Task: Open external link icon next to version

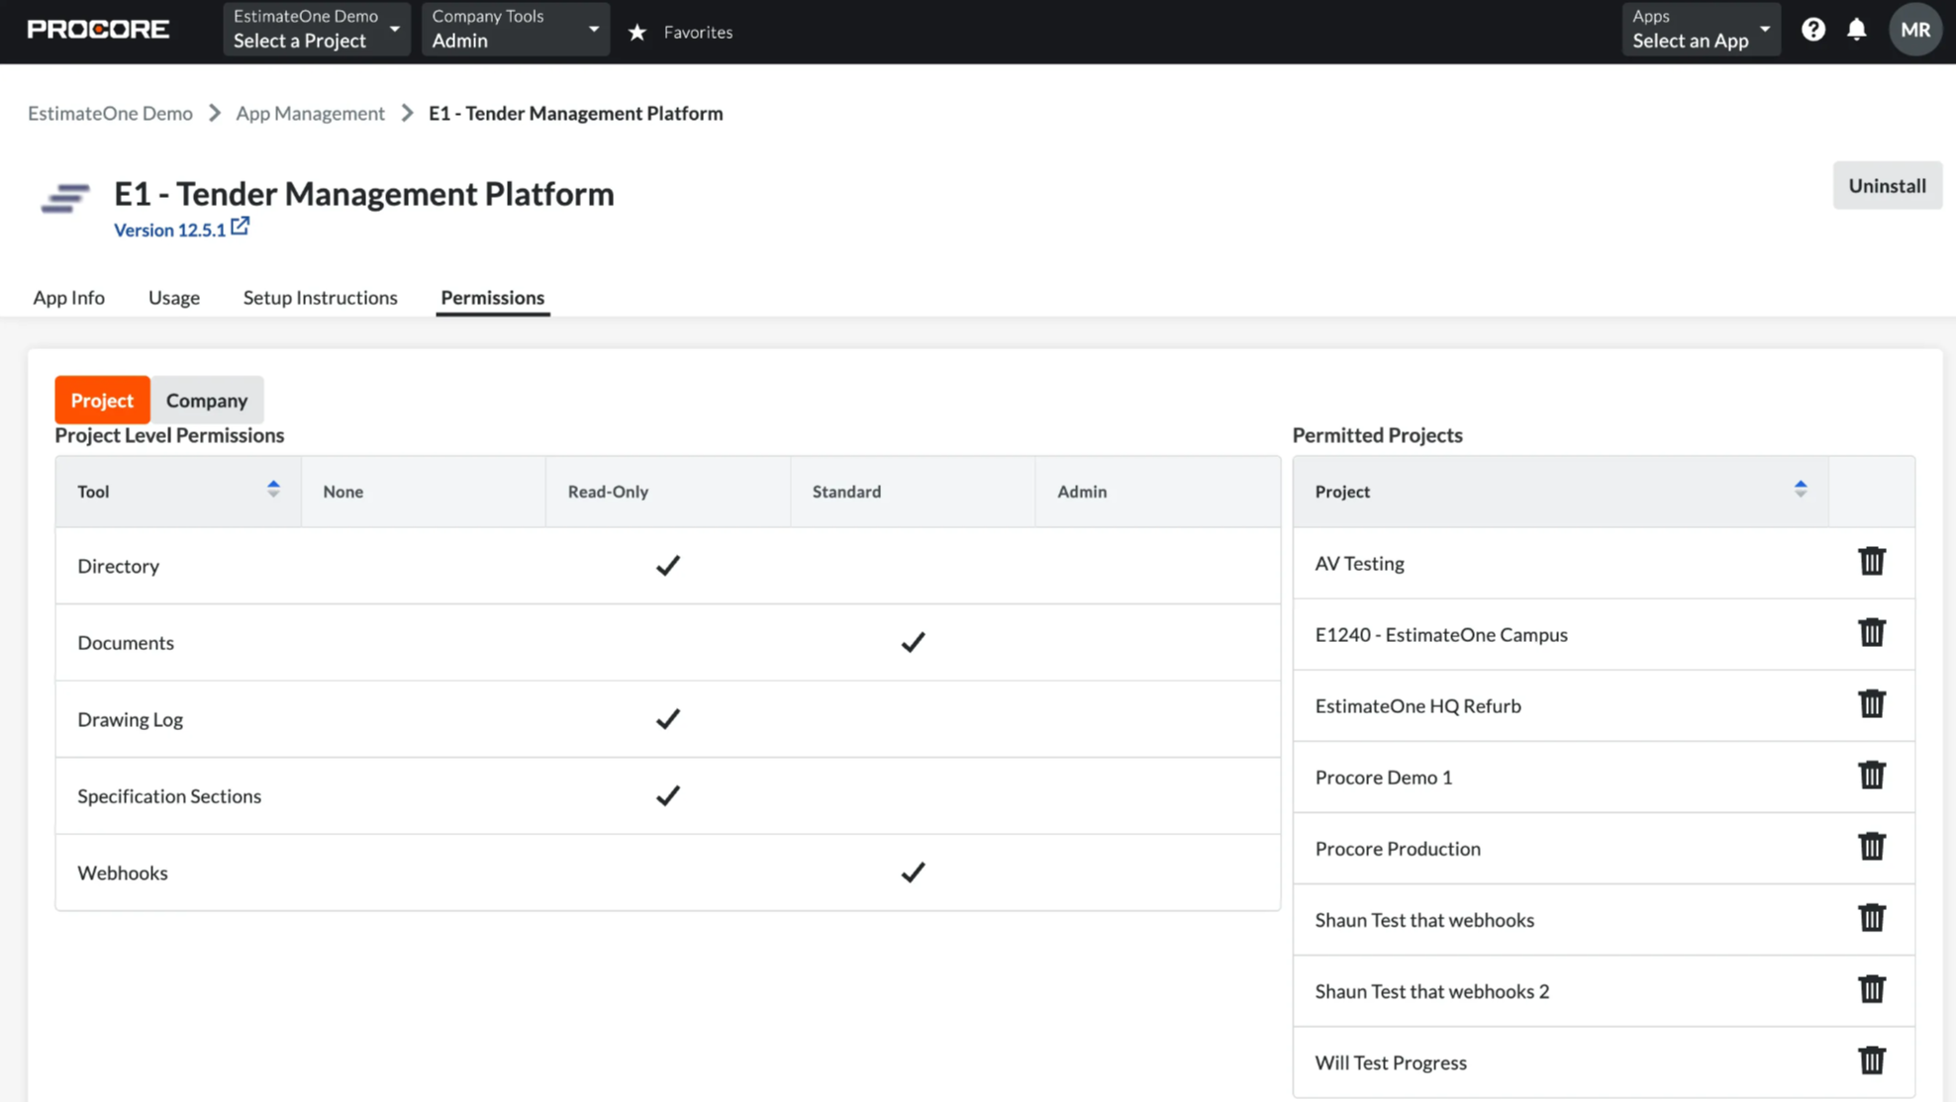Action: click(241, 227)
